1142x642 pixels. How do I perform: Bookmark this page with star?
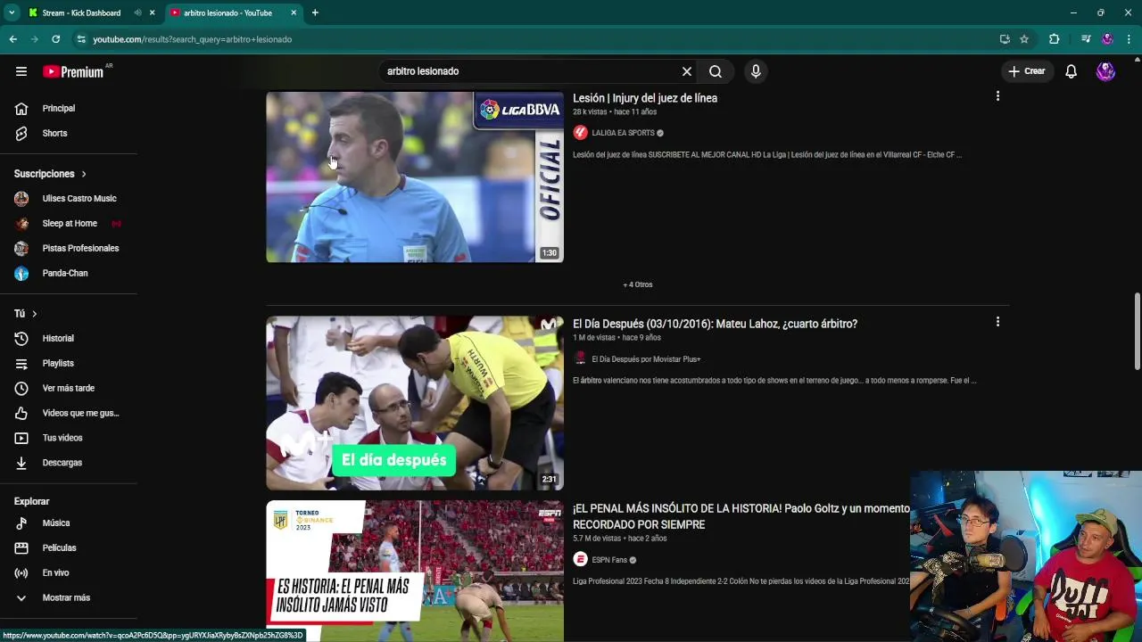point(1024,39)
